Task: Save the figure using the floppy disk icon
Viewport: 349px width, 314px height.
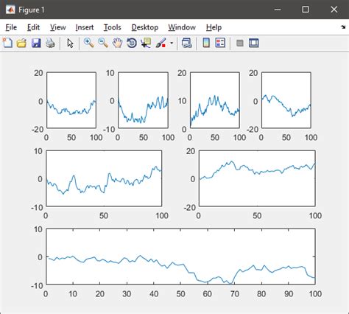Action: [36, 43]
